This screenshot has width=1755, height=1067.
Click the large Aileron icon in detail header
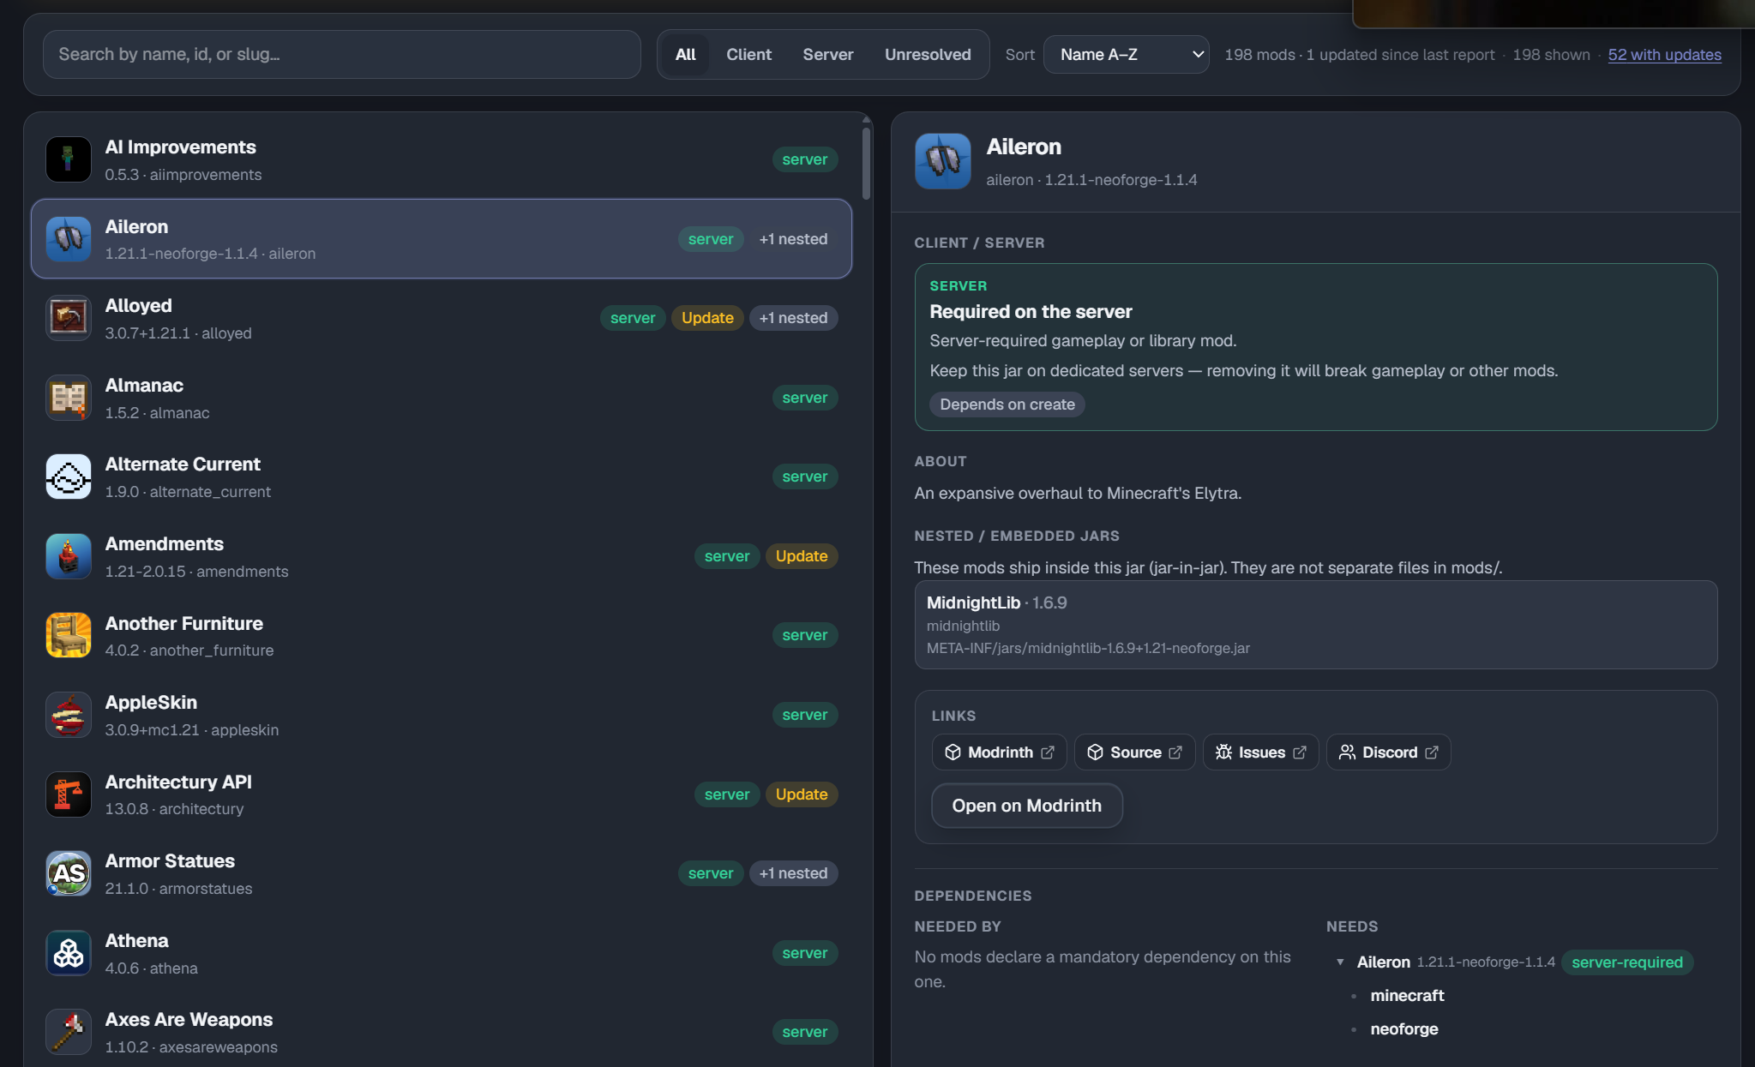pyautogui.click(x=943, y=161)
